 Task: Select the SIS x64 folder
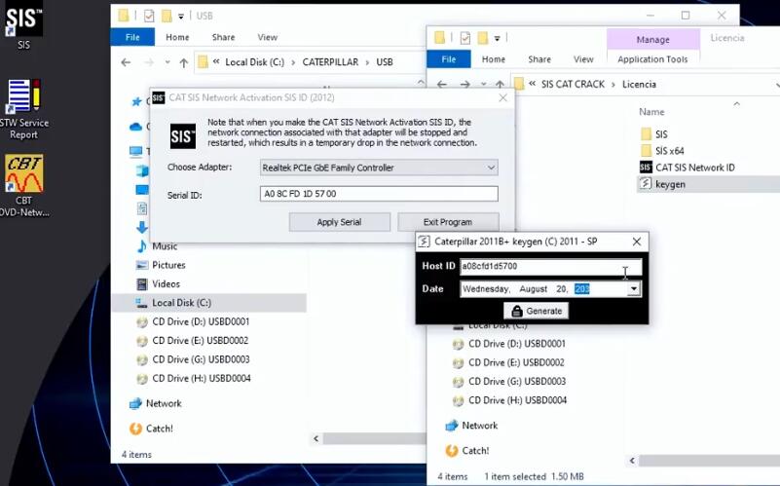662,151
